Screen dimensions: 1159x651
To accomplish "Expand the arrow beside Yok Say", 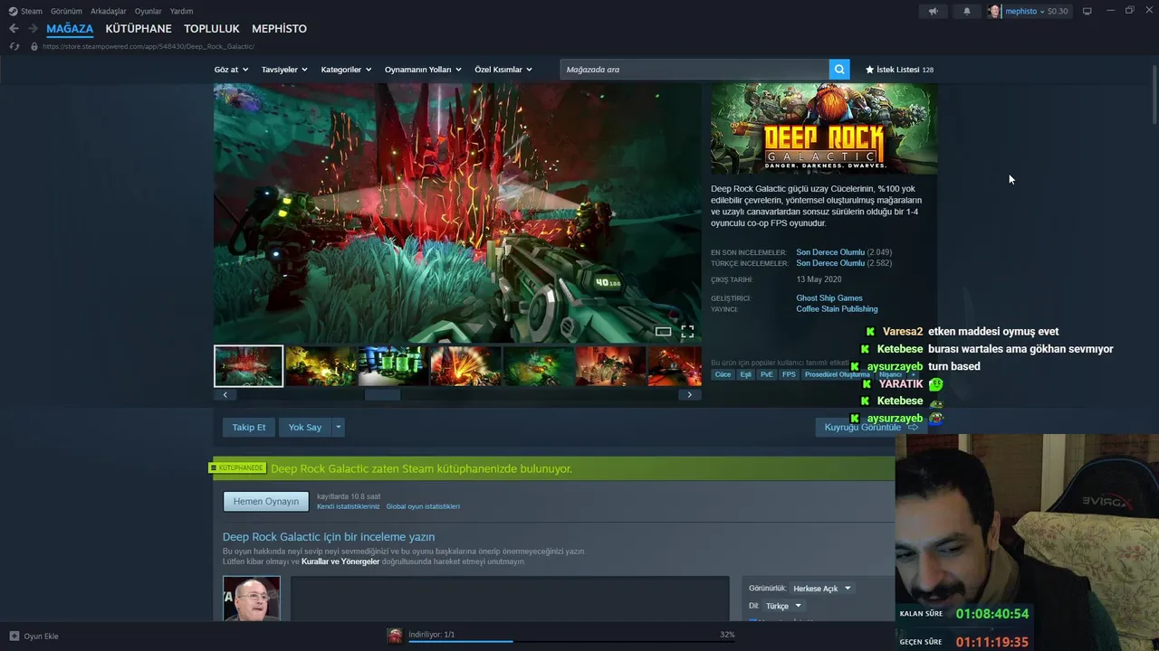I will click(339, 427).
